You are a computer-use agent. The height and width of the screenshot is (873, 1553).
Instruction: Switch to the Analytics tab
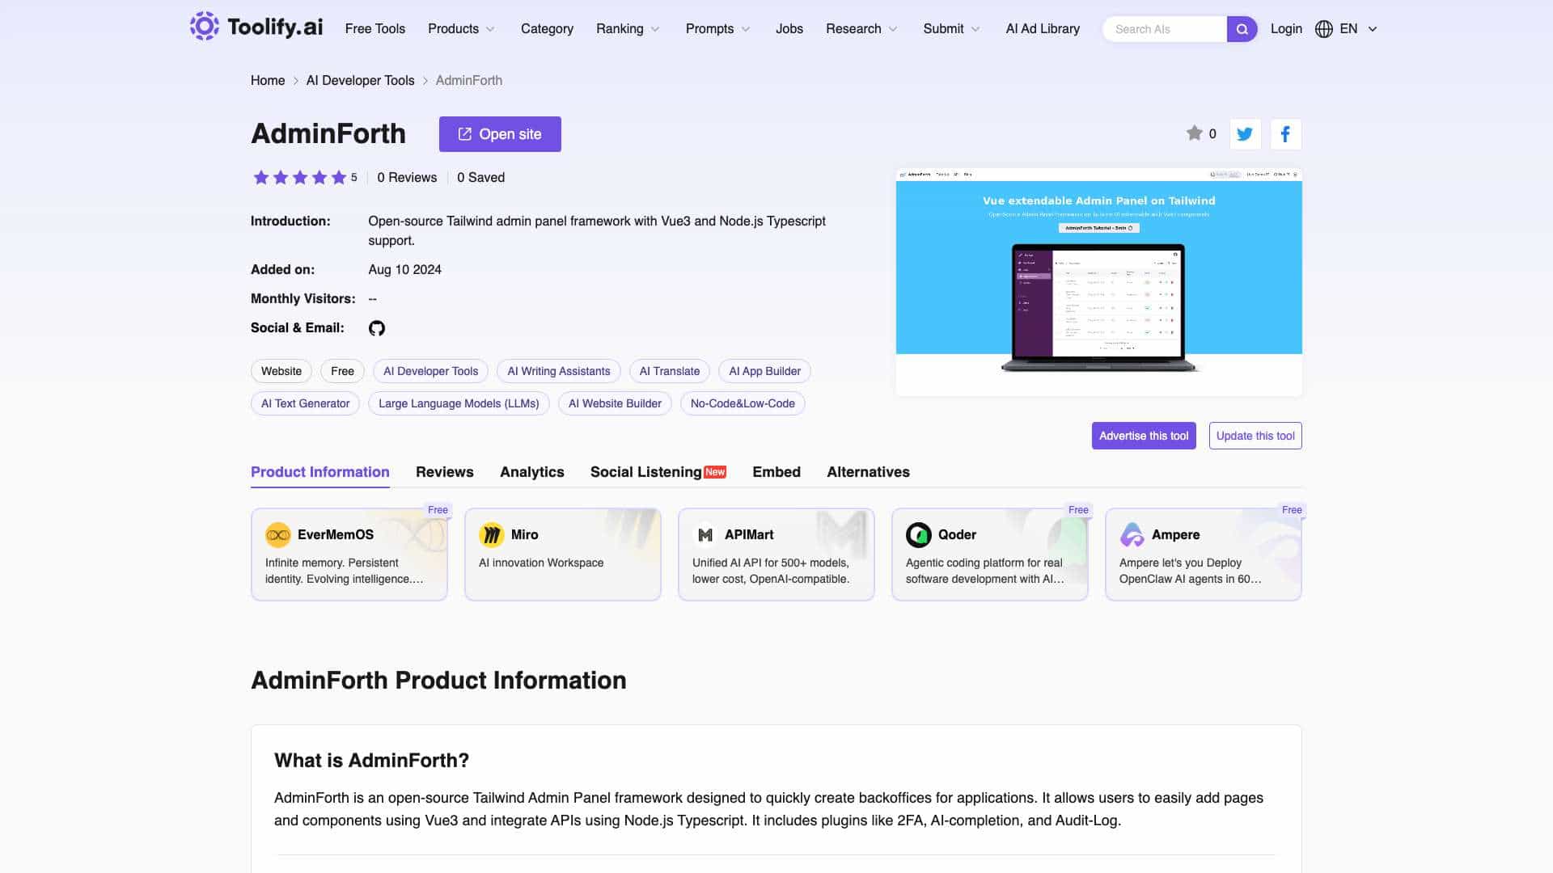click(532, 472)
